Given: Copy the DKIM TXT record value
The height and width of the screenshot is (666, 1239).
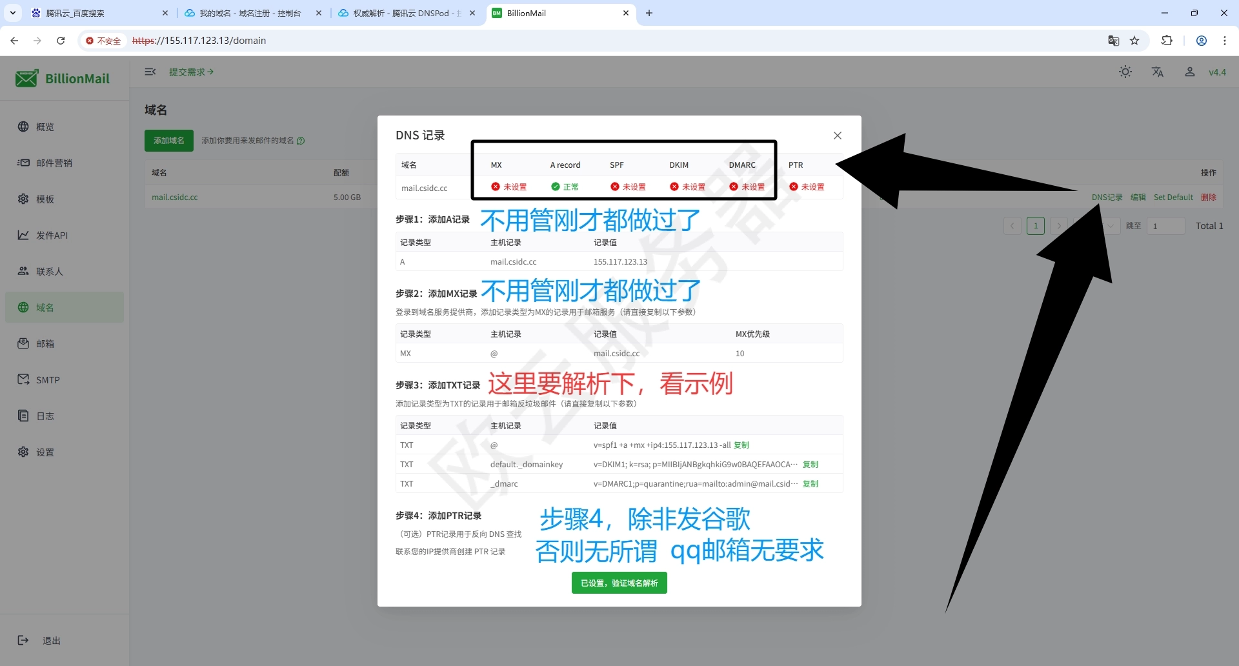Looking at the screenshot, I should [x=810, y=465].
